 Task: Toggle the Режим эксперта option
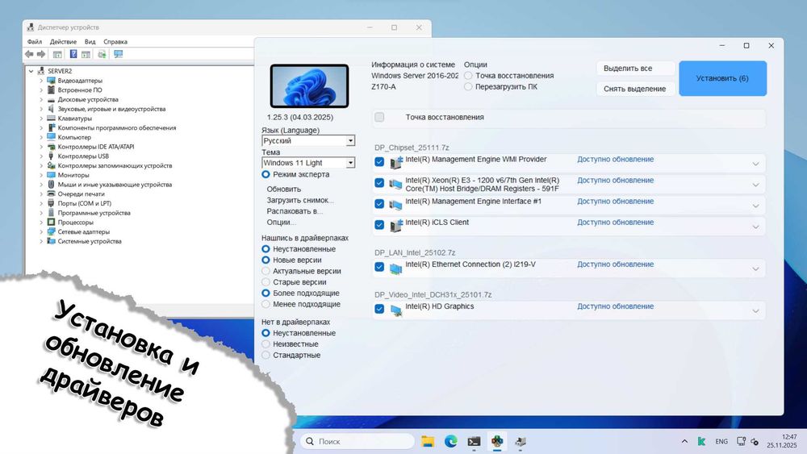click(x=266, y=174)
